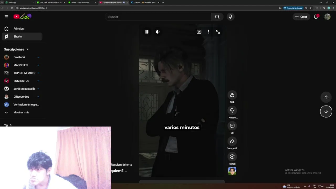Open the YouTube account avatar menu
336x189 pixels.
point(327,17)
